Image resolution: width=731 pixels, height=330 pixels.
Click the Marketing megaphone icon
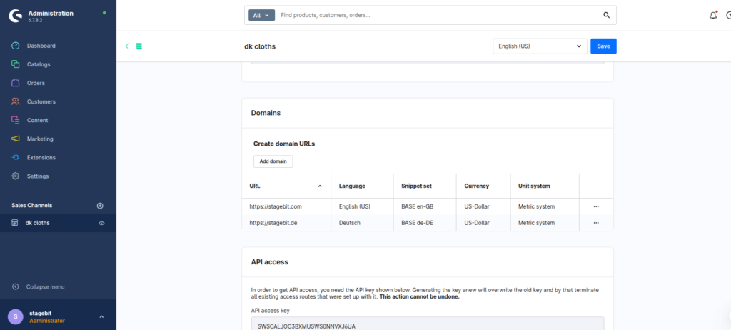[x=16, y=139]
